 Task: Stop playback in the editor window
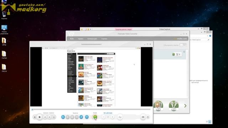pos(35,117)
